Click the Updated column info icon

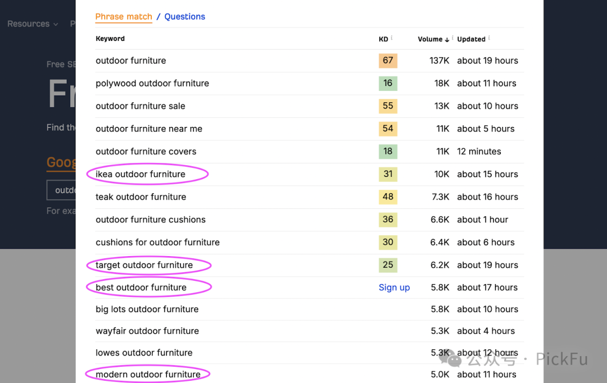[x=489, y=38]
